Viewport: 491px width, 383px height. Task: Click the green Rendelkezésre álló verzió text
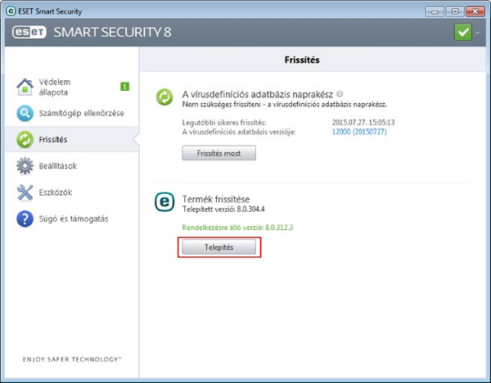click(x=236, y=227)
